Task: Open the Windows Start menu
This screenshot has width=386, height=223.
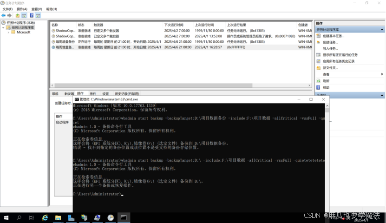Action: pyautogui.click(x=6, y=217)
